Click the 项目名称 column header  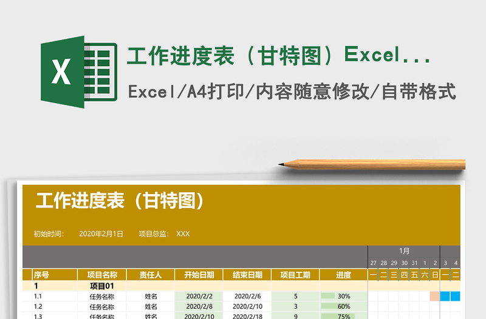point(102,275)
